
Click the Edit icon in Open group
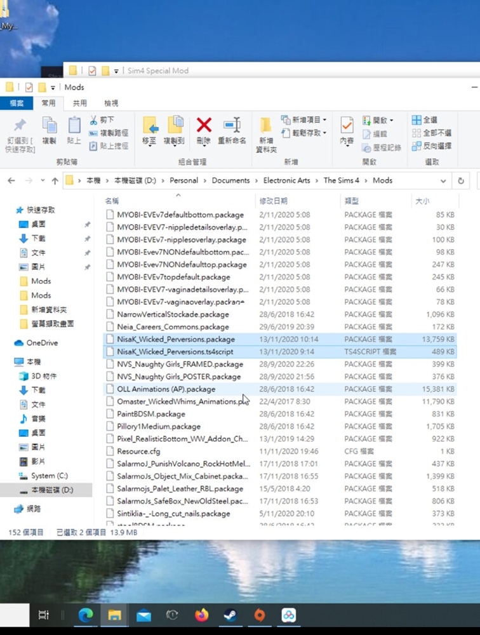pyautogui.click(x=366, y=133)
